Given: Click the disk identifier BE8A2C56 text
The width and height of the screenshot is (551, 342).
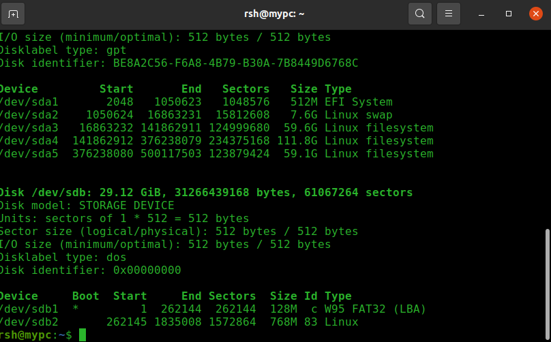Looking at the screenshot, I should point(230,63).
